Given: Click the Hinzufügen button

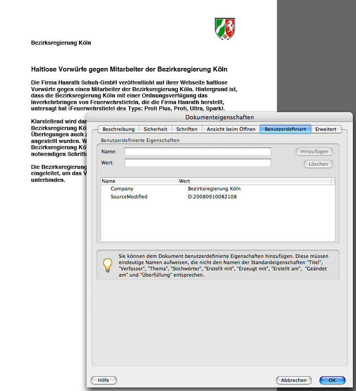Looking at the screenshot, I should tap(314, 151).
